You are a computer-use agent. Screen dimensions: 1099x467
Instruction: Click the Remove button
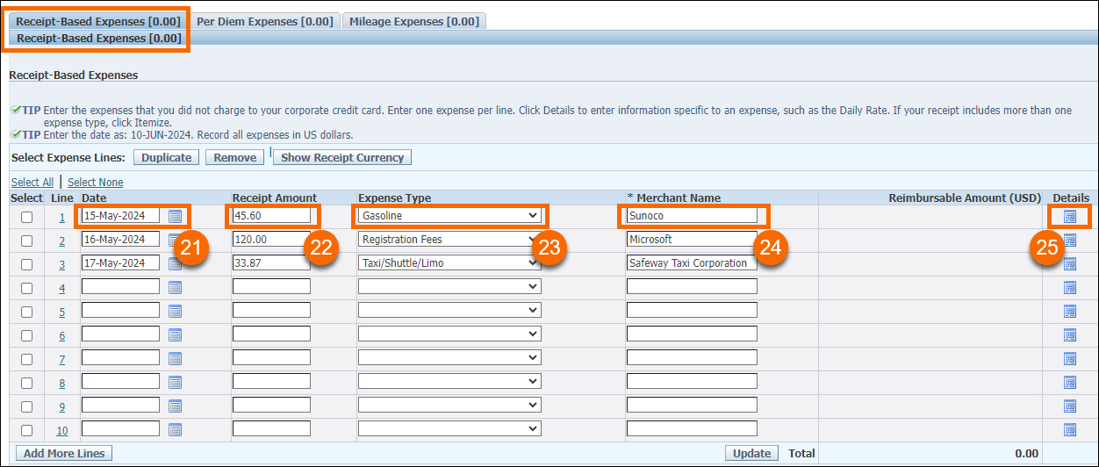tap(235, 157)
